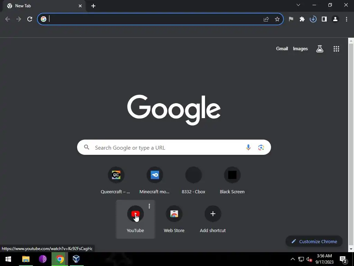Open network status tray icon

(301, 259)
